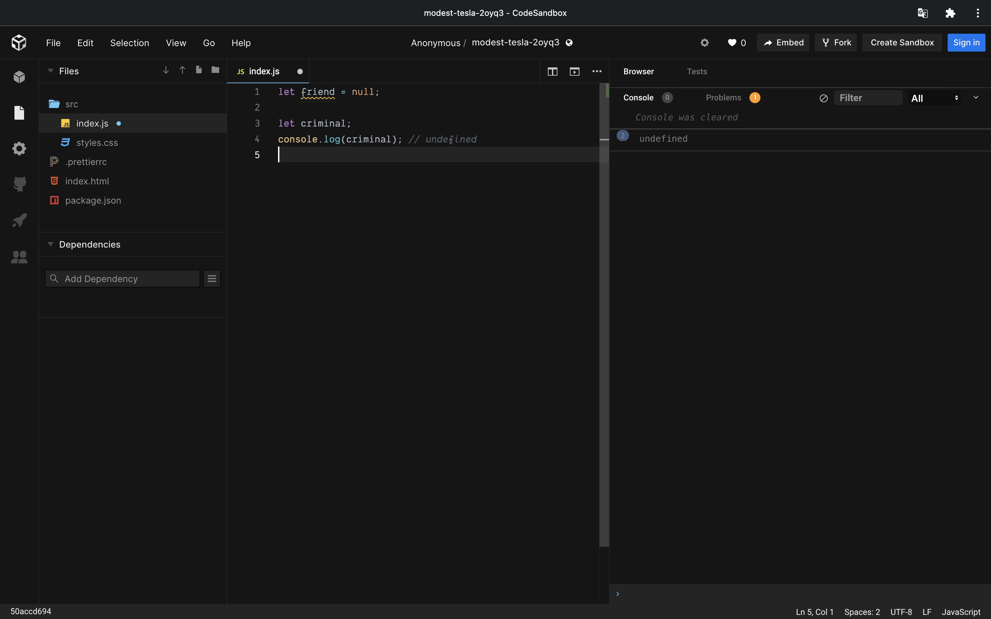Open Google Translate icon in title bar
This screenshot has height=619, width=991.
[x=922, y=13]
